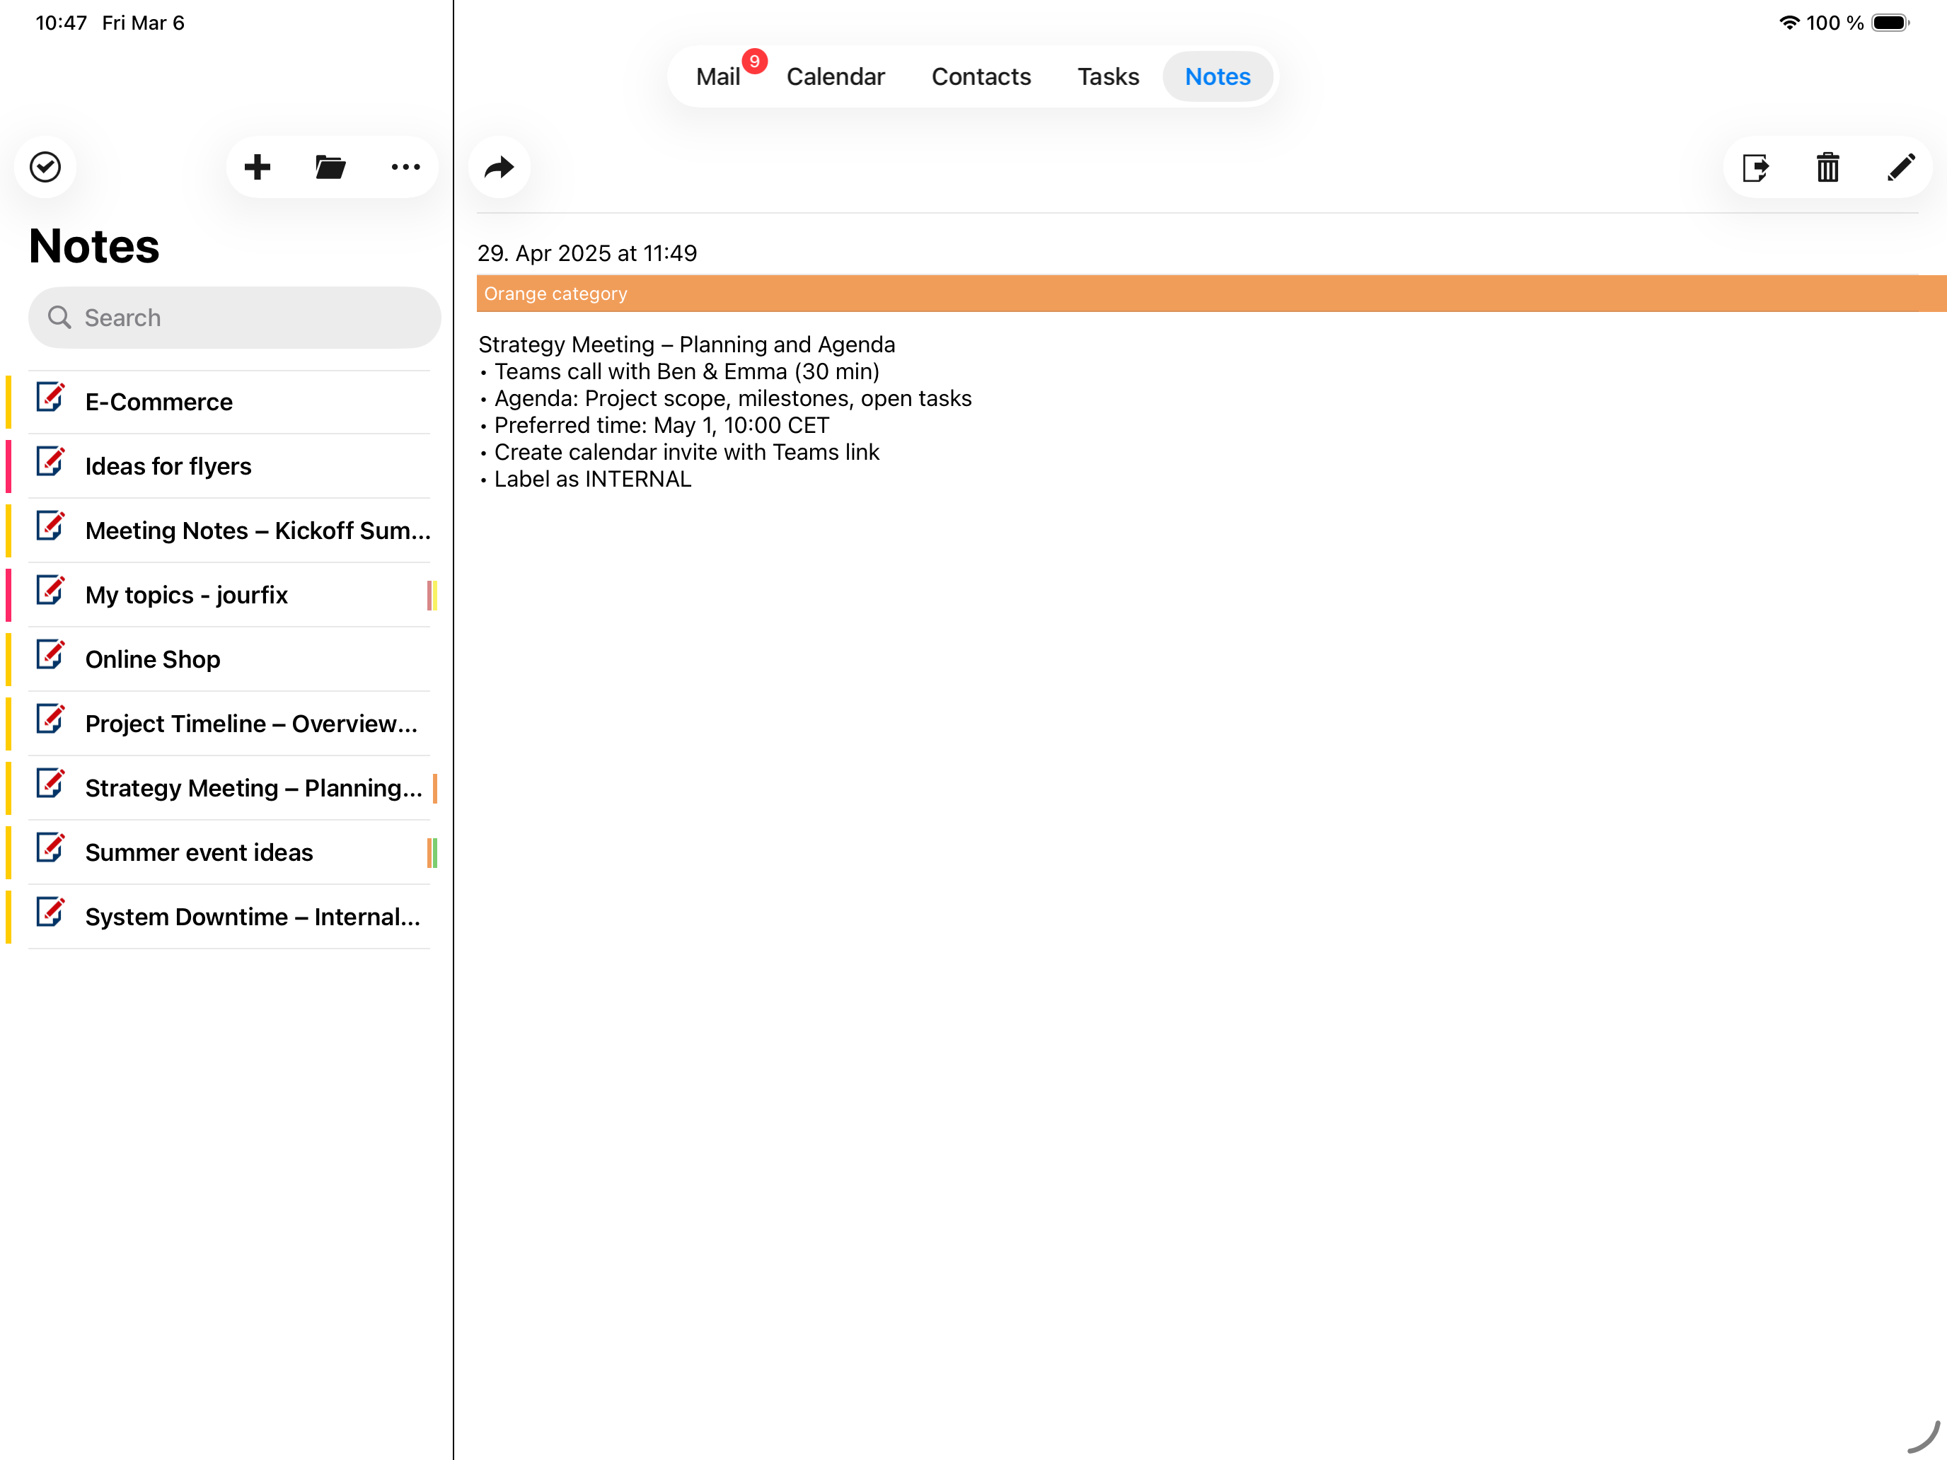This screenshot has height=1460, width=1947.
Task: Click the Summer event ideas note icon
Action: click(51, 847)
